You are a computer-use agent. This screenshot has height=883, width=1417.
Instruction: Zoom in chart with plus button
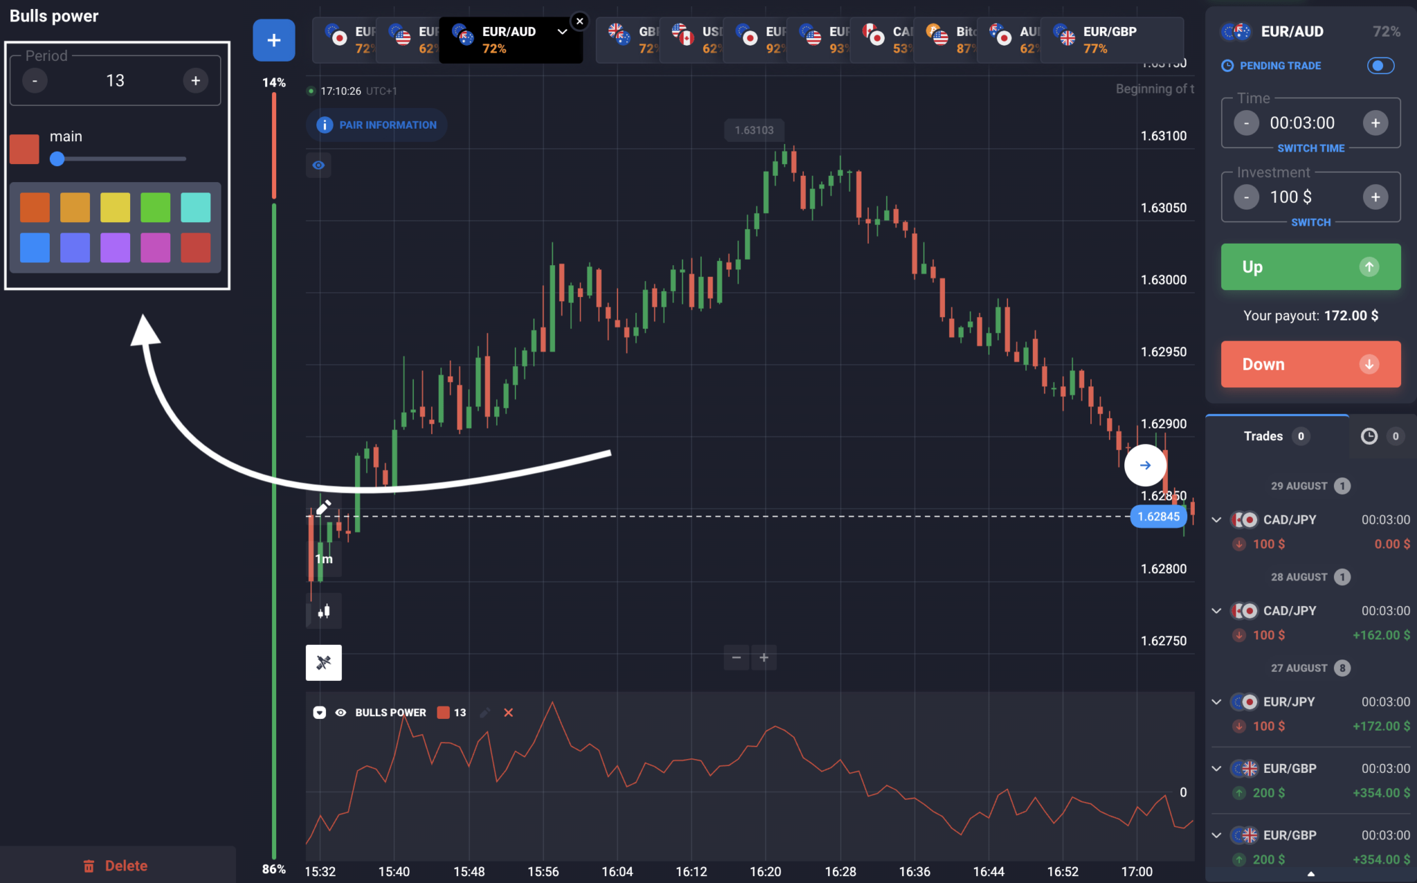point(764,657)
